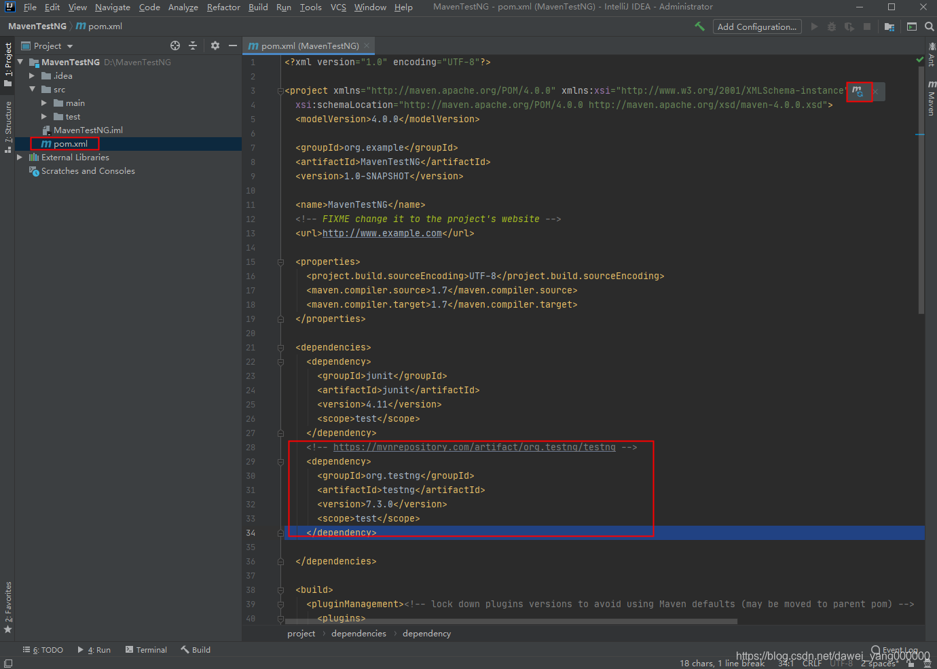
Task: Click the Run green play icon
Action: click(x=814, y=26)
